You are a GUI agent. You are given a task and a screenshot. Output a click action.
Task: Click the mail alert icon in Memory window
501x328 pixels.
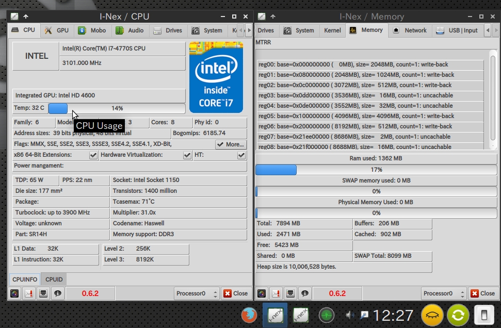tap(276, 293)
